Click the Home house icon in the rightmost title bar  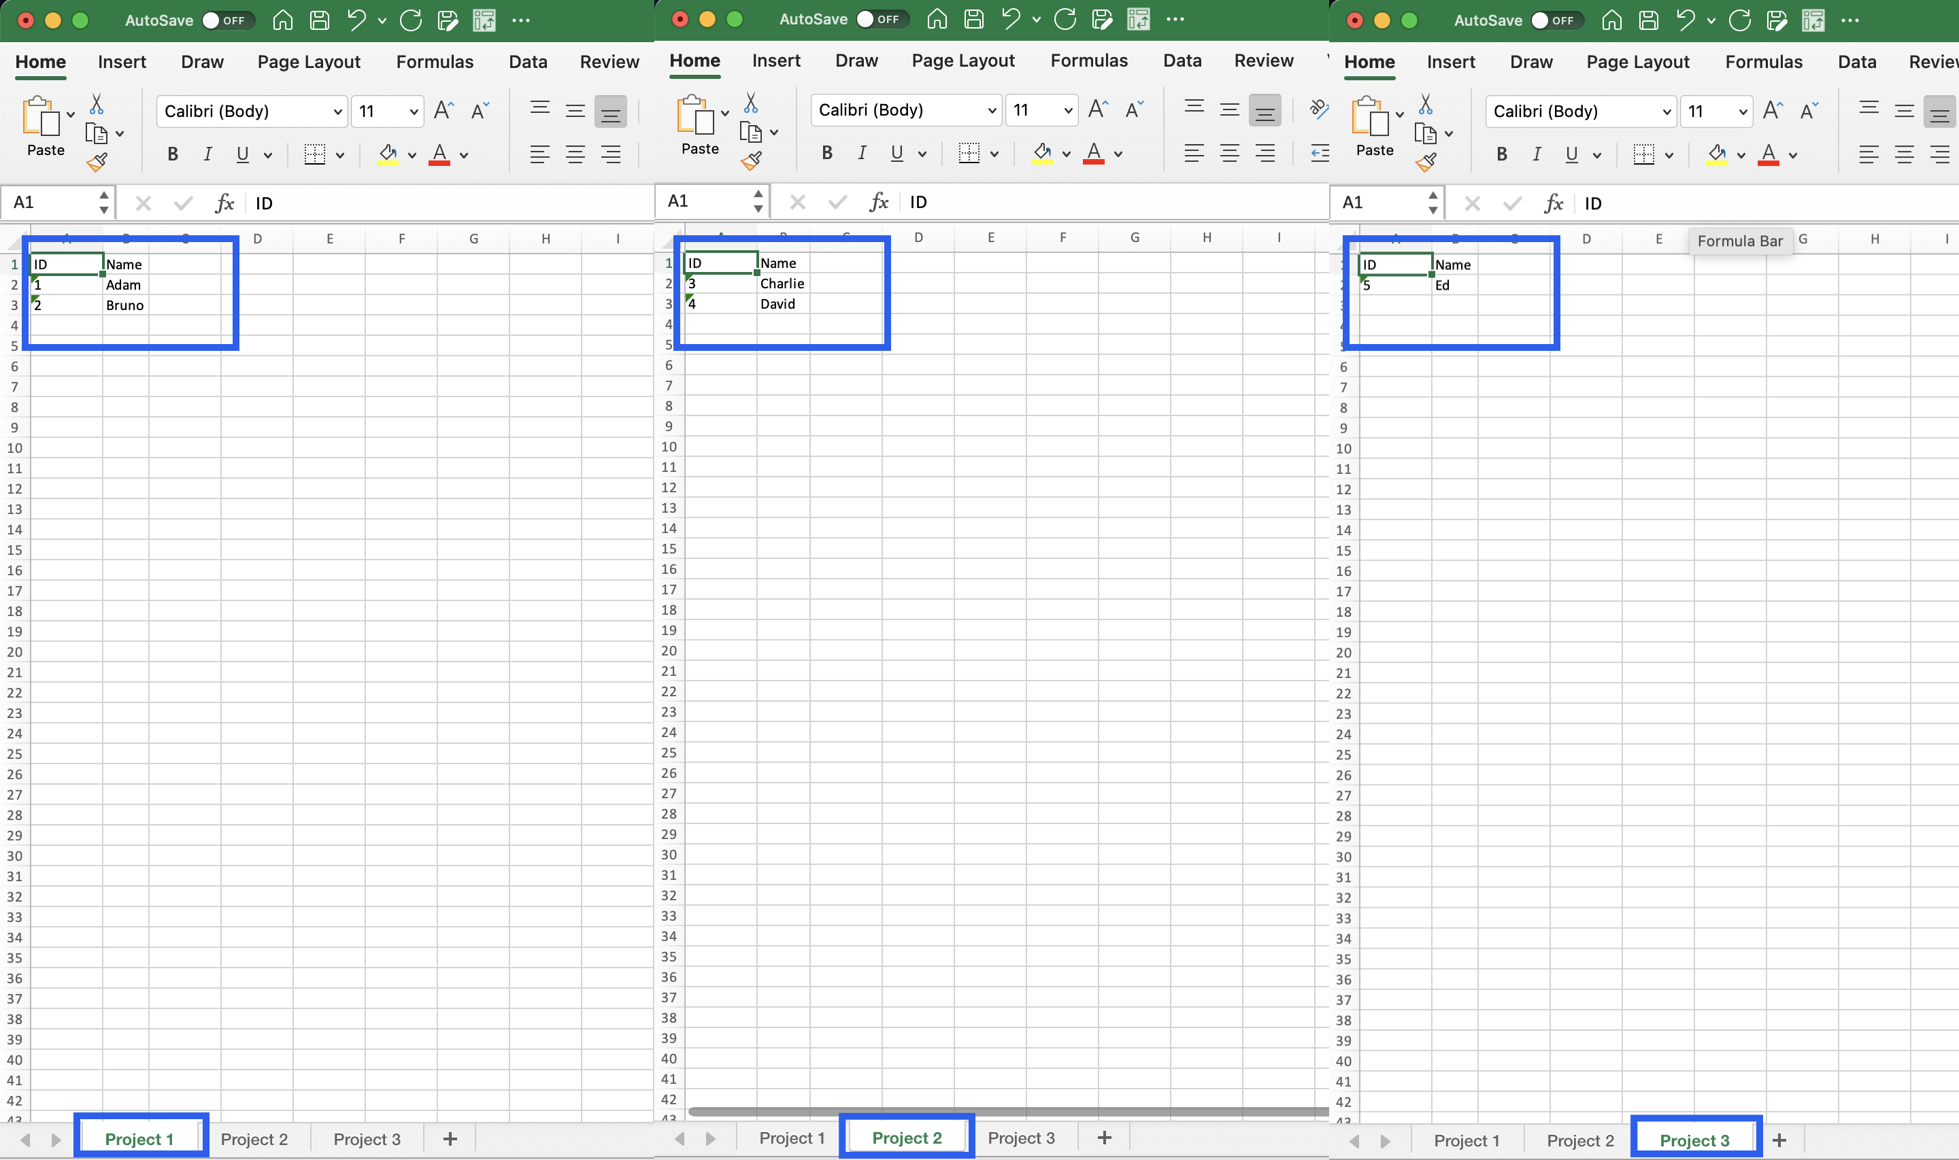(1611, 20)
